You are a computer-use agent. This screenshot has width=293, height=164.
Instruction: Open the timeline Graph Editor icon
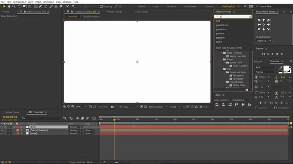pyautogui.click(x=94, y=118)
